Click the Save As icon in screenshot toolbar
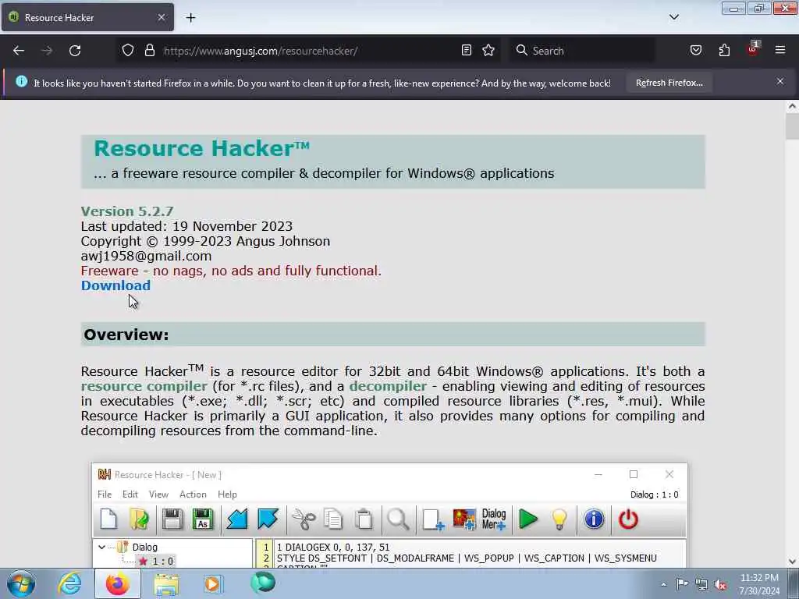The image size is (799, 599). tap(203, 519)
